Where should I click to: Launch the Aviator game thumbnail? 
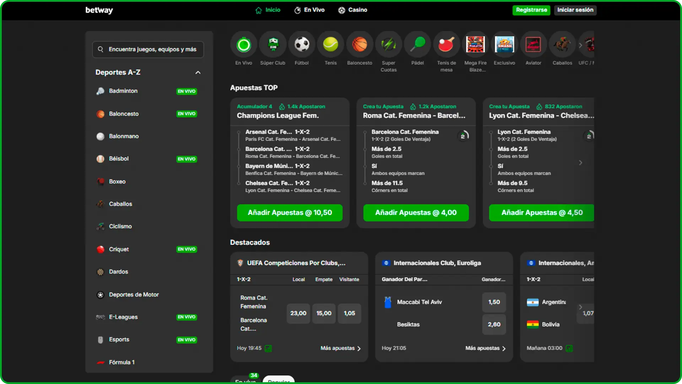click(x=533, y=45)
